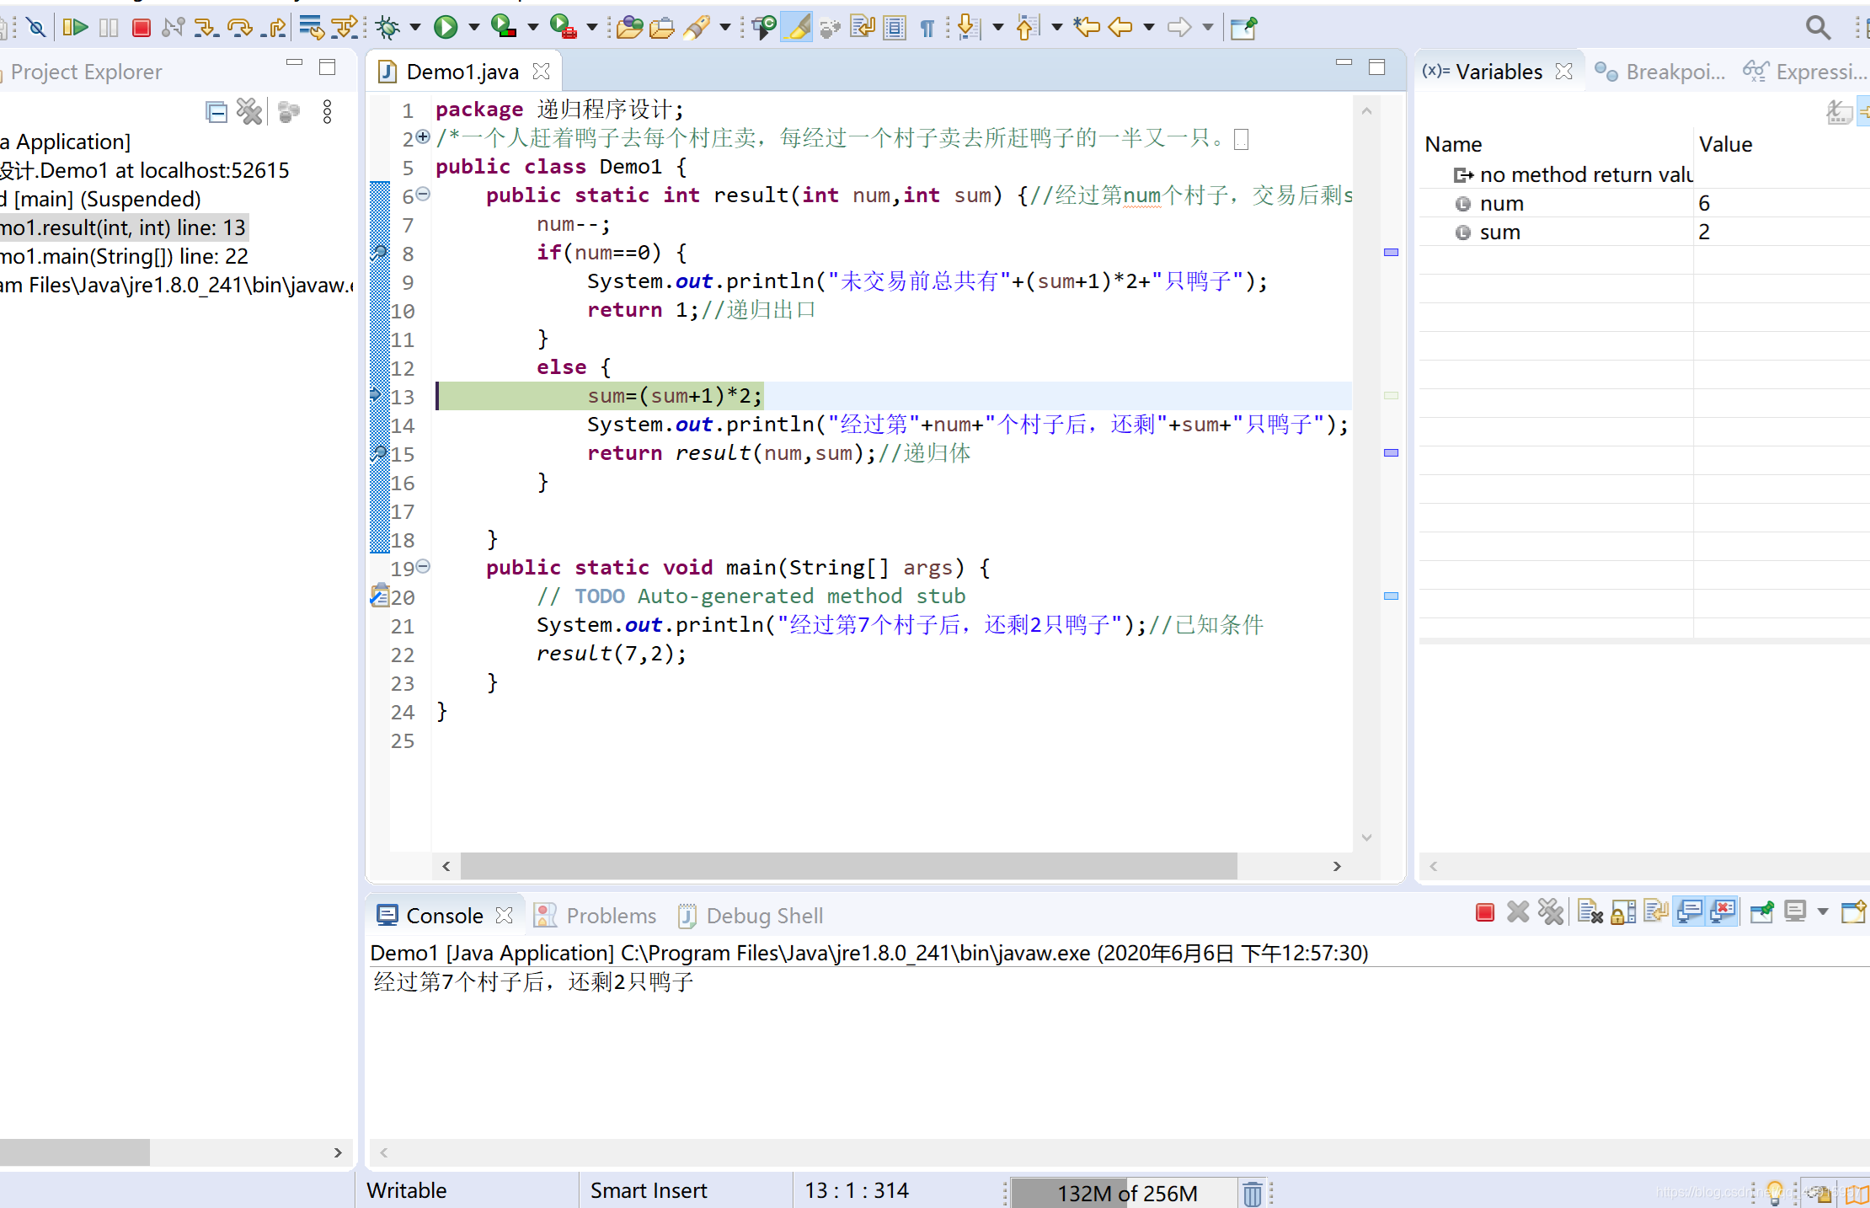Click the Suspend icon in the toolbar

[109, 28]
